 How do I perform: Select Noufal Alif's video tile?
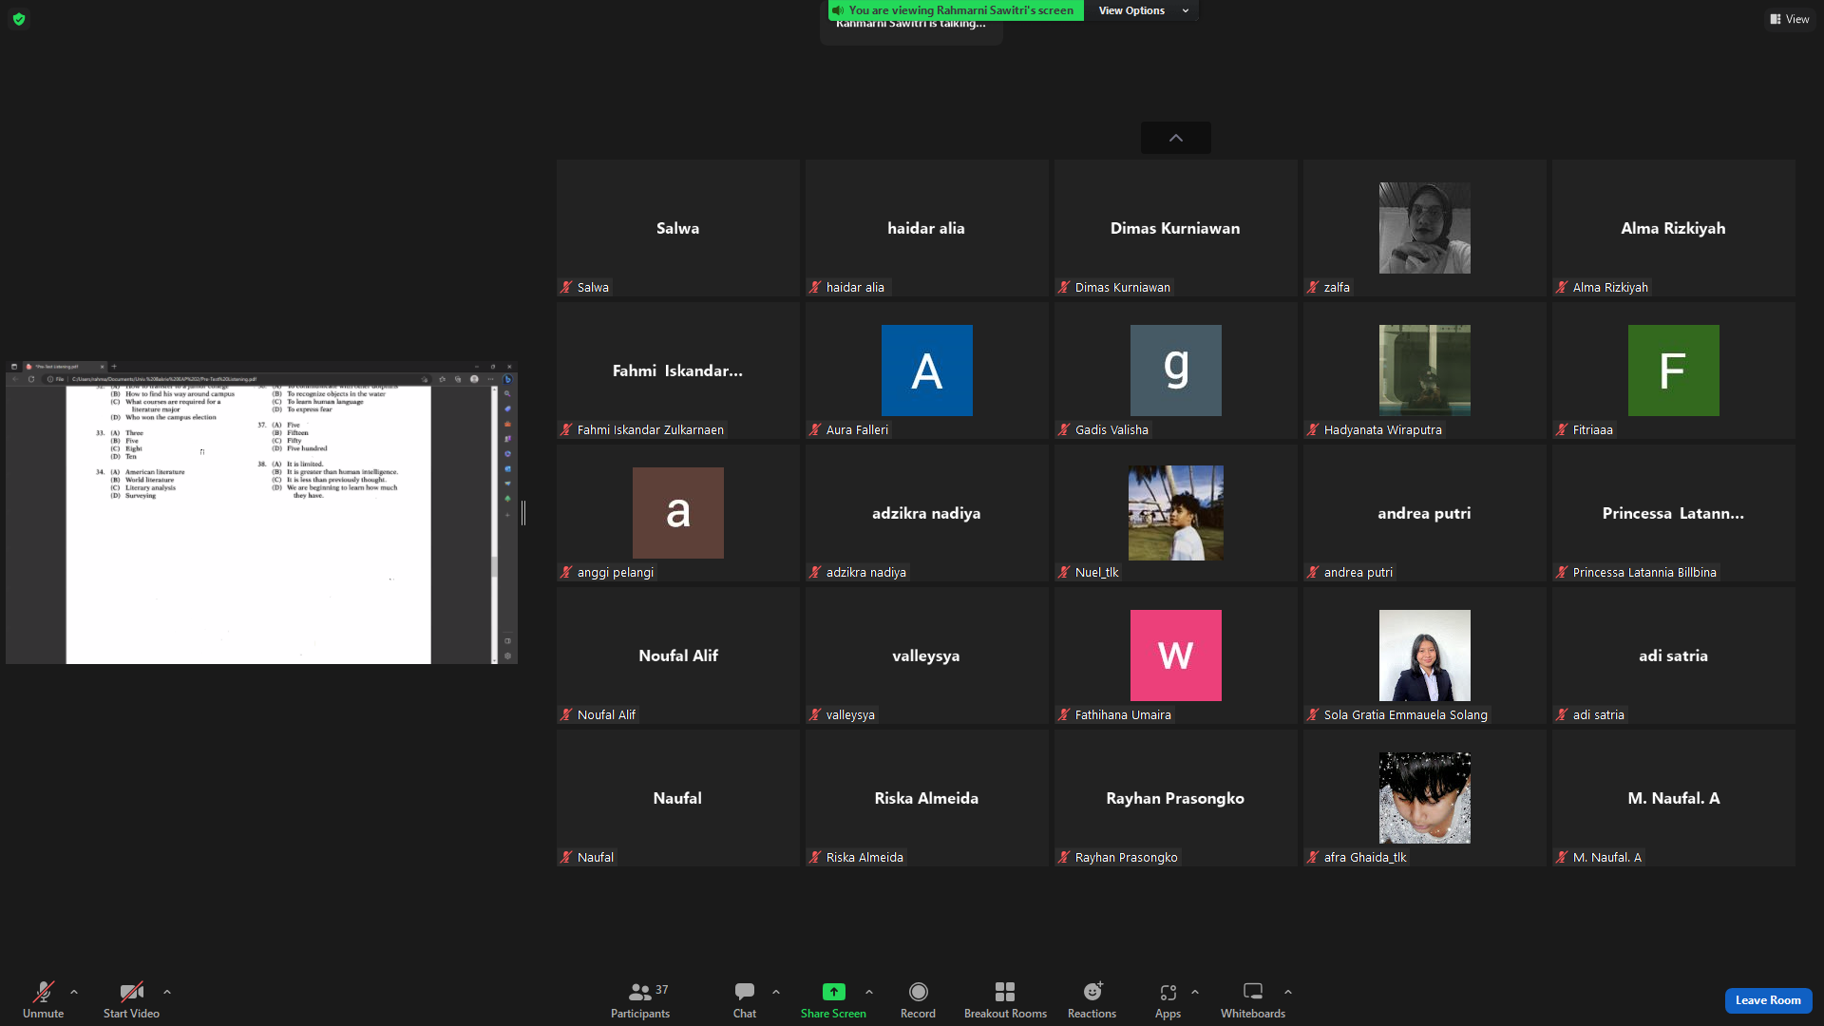[x=677, y=655]
